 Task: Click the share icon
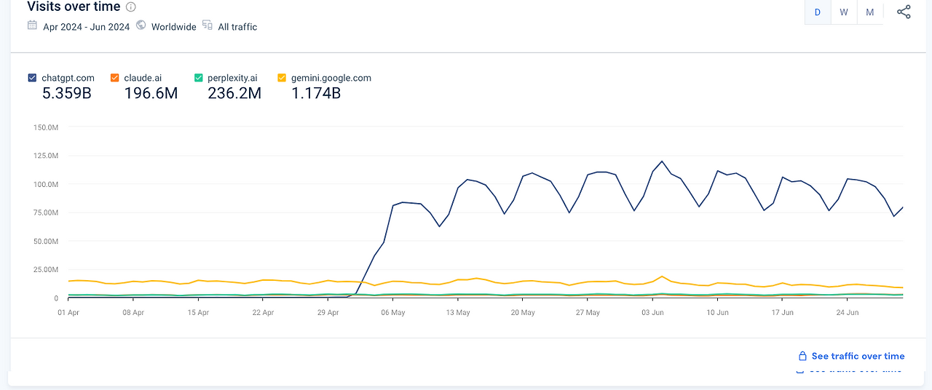904,12
